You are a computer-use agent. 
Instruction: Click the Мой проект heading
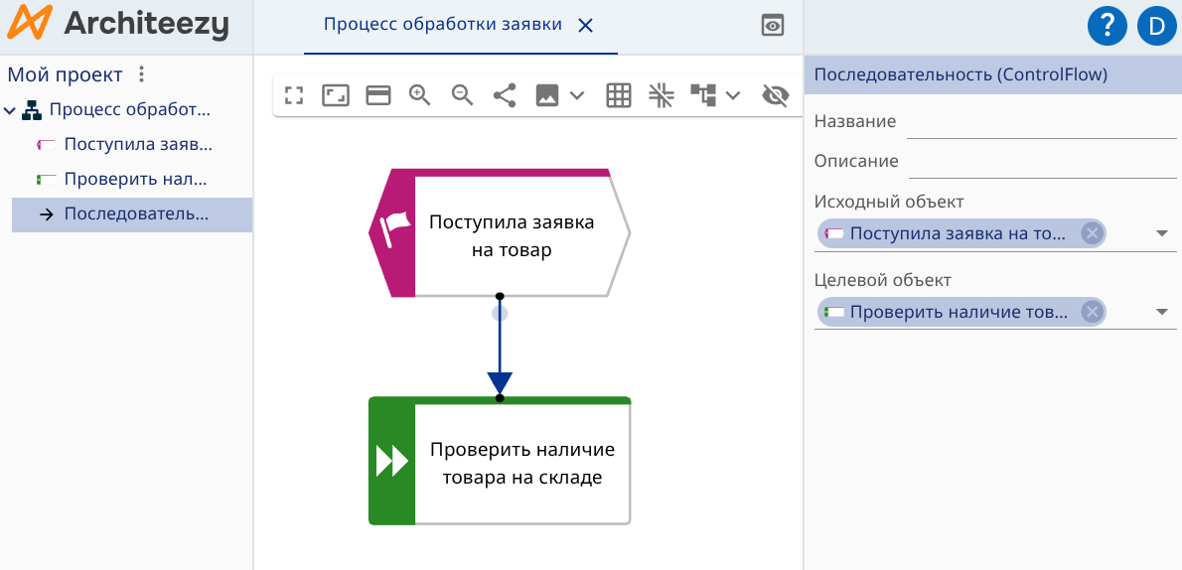(65, 74)
